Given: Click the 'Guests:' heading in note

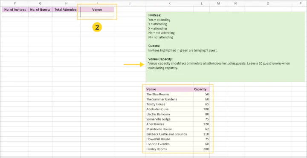Looking at the screenshot, I should [x=154, y=46].
